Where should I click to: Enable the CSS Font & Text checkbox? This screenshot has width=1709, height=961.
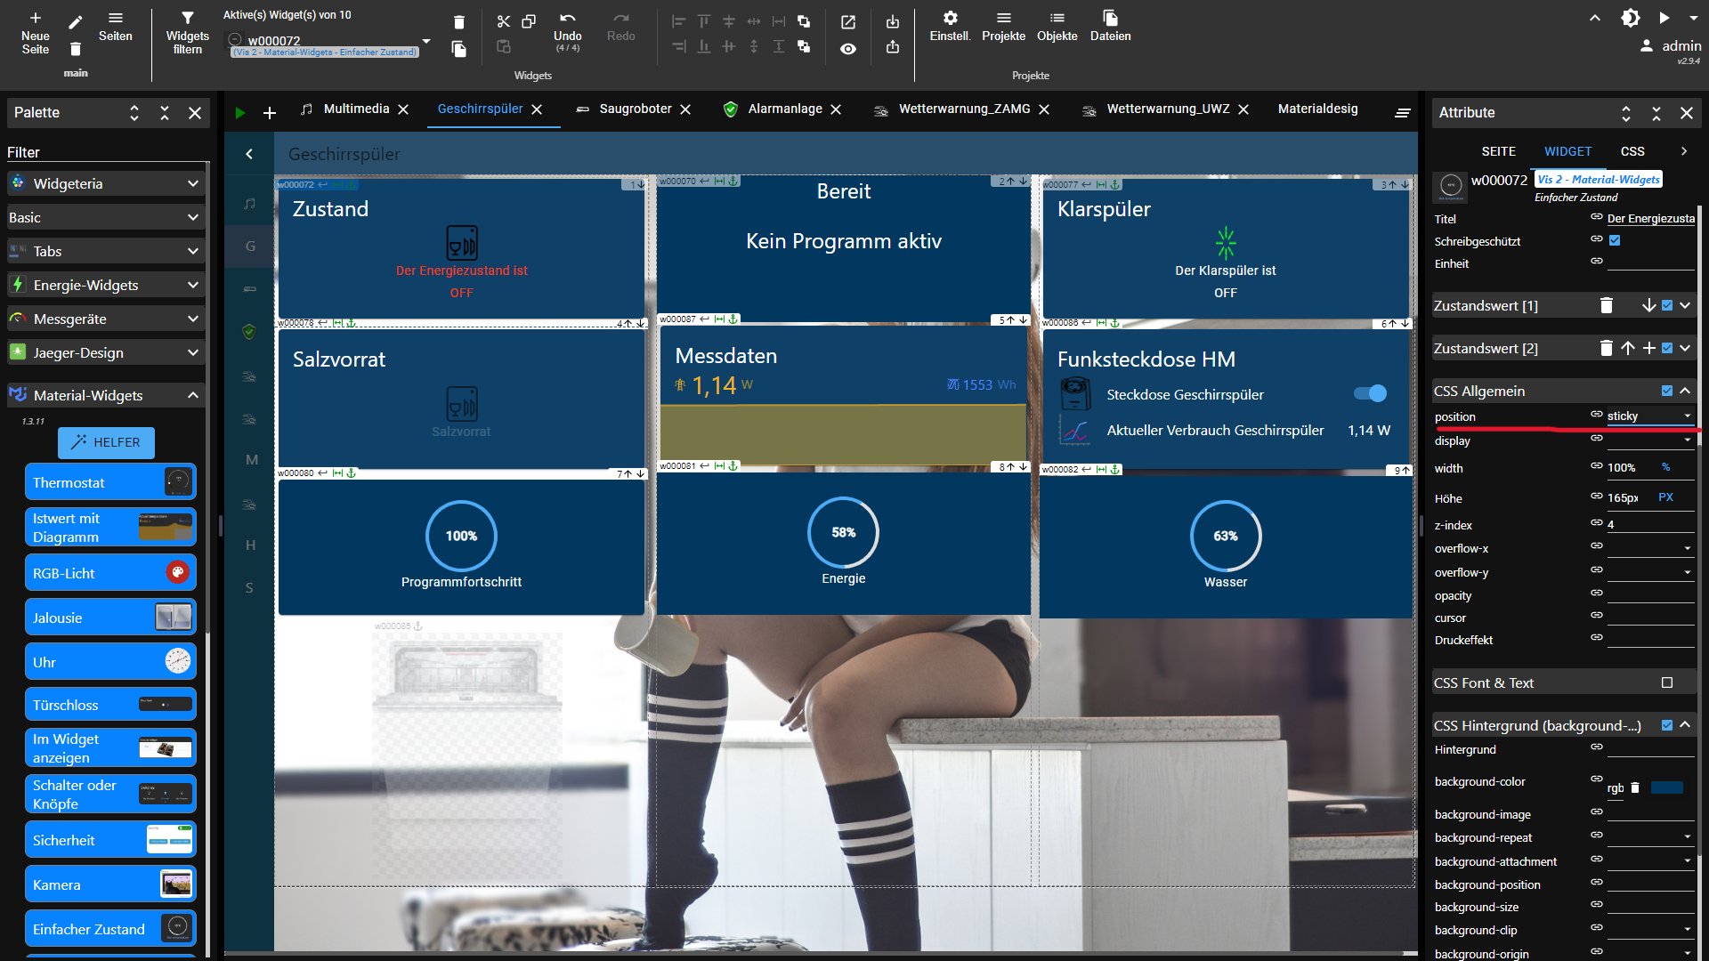1667,682
